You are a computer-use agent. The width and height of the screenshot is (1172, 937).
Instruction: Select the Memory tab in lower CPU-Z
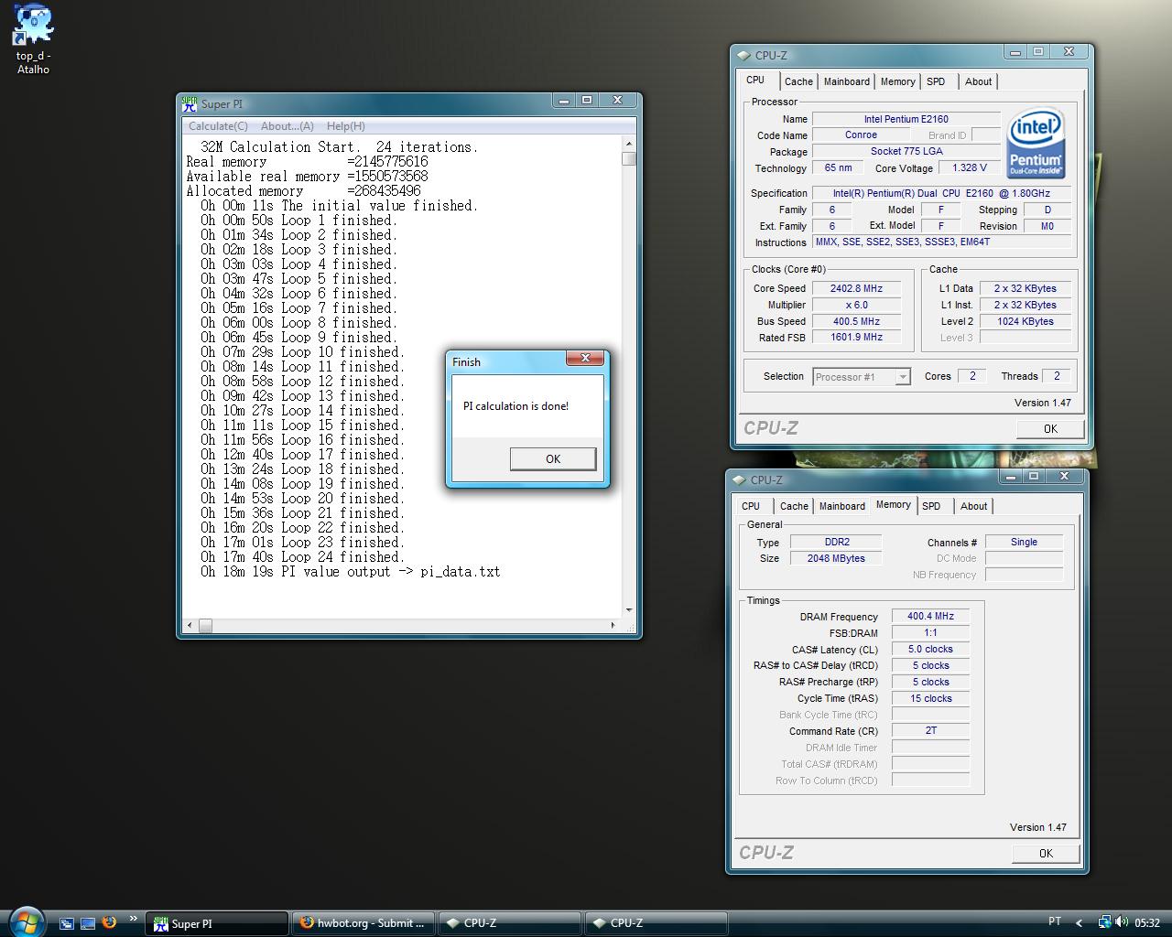click(894, 504)
